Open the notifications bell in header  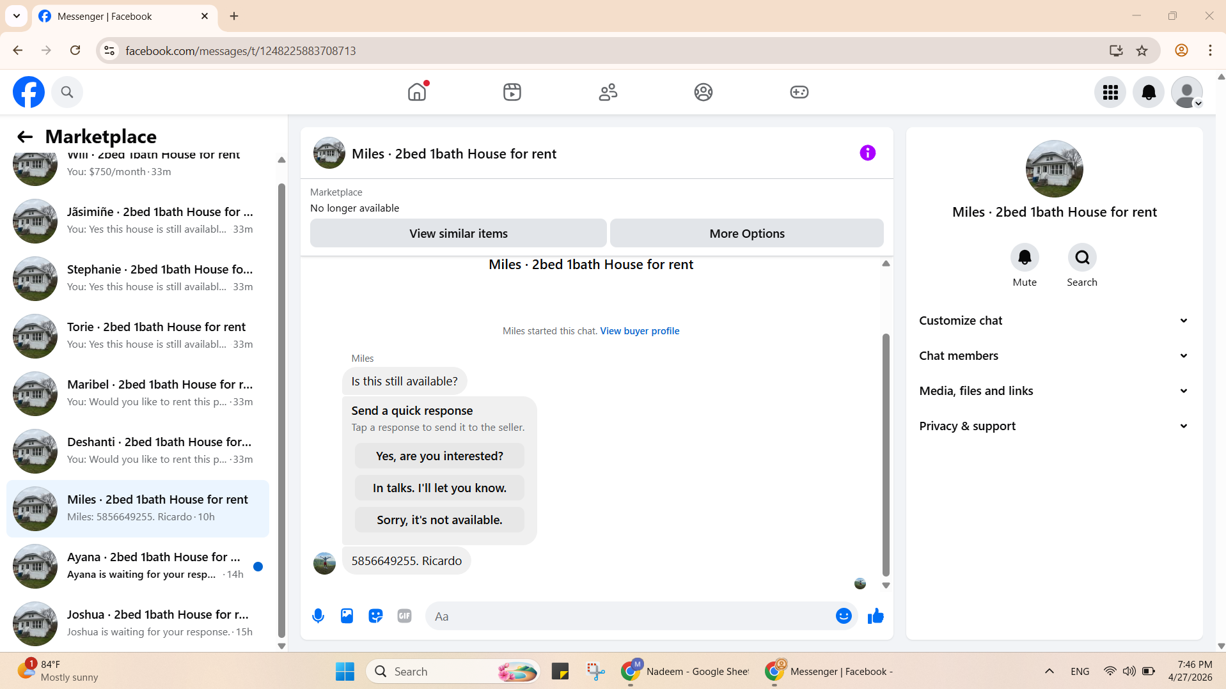1149,93
